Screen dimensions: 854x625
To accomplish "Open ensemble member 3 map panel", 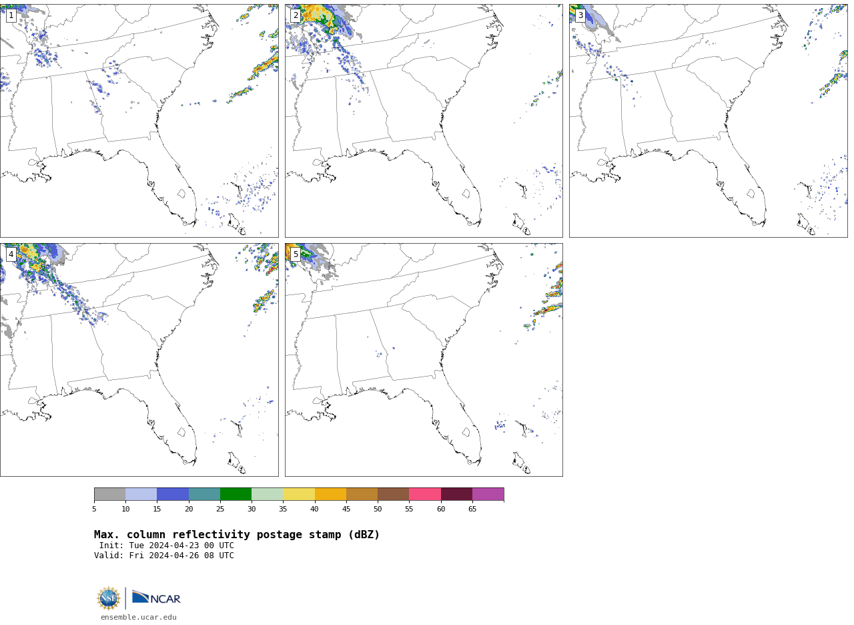I will click(708, 121).
